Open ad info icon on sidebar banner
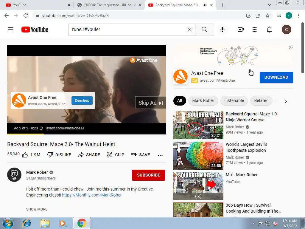 point(291,47)
